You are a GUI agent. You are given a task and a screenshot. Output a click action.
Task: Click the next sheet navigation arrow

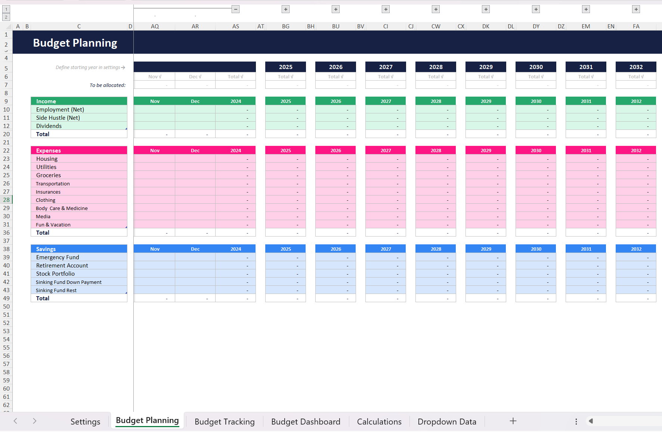(34, 421)
